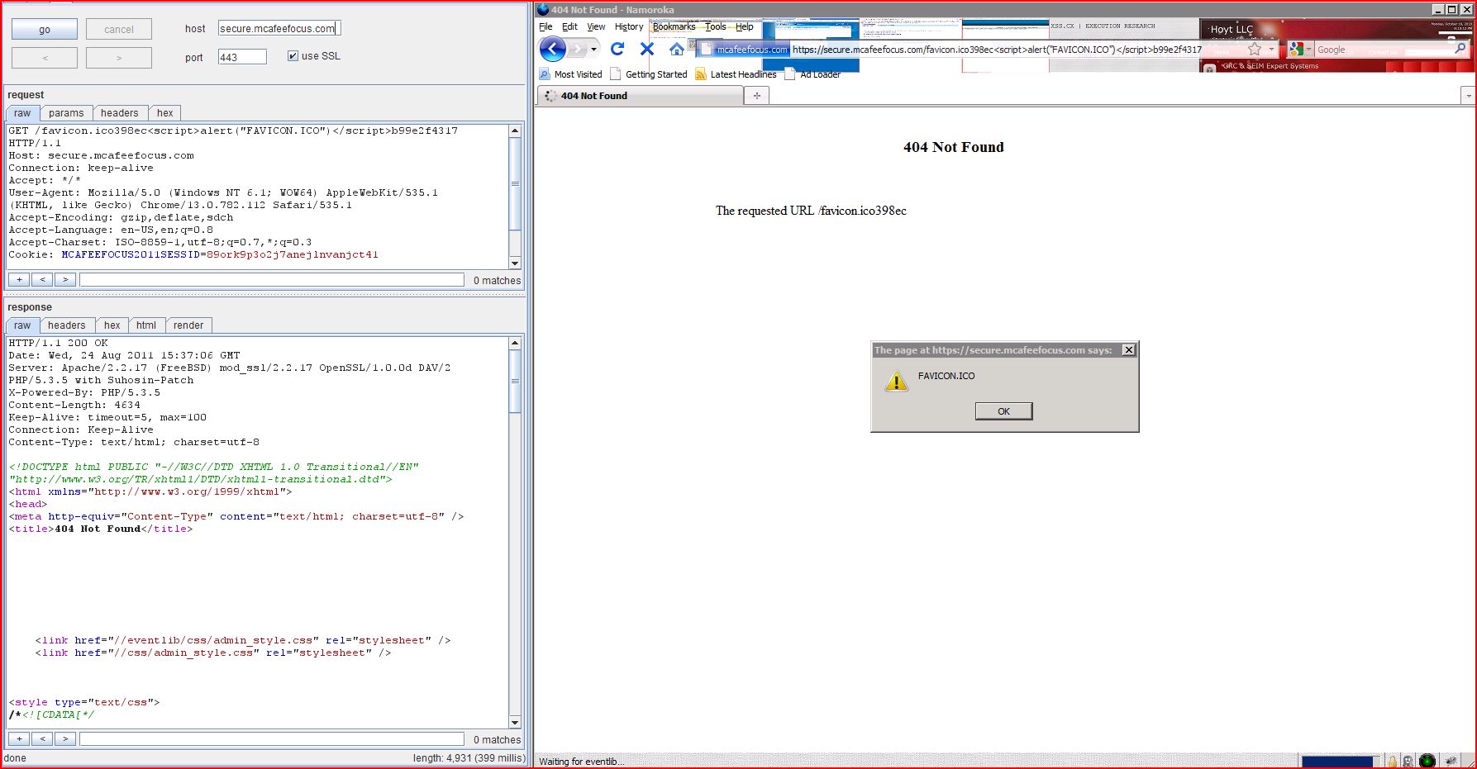Open the Tools menu
This screenshot has width=1477, height=769.
[x=716, y=26]
